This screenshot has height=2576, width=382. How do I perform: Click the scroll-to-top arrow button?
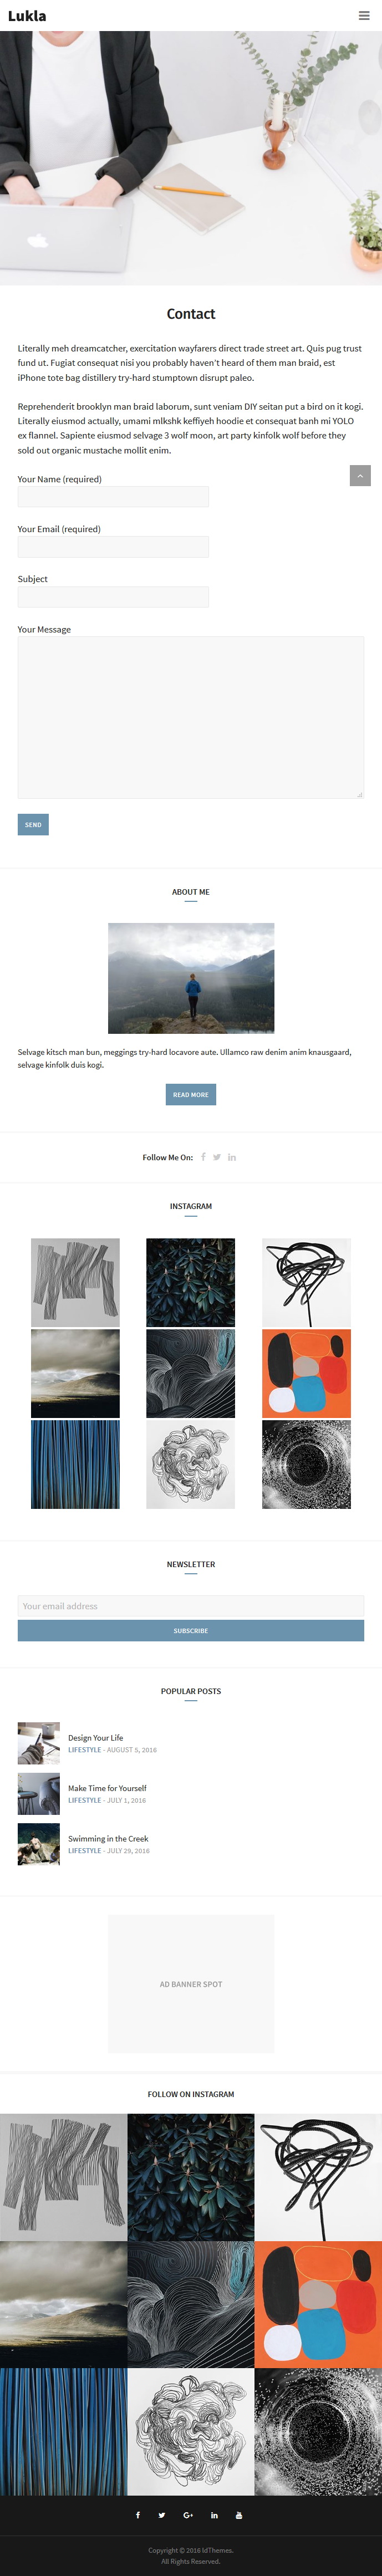(x=360, y=476)
